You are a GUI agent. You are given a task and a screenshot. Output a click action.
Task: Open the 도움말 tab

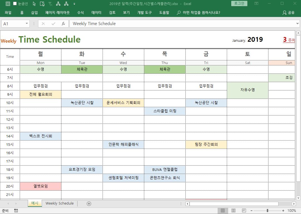coord(164,13)
